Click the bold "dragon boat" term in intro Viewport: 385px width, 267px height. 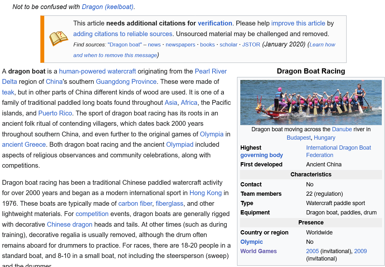tap(27, 71)
